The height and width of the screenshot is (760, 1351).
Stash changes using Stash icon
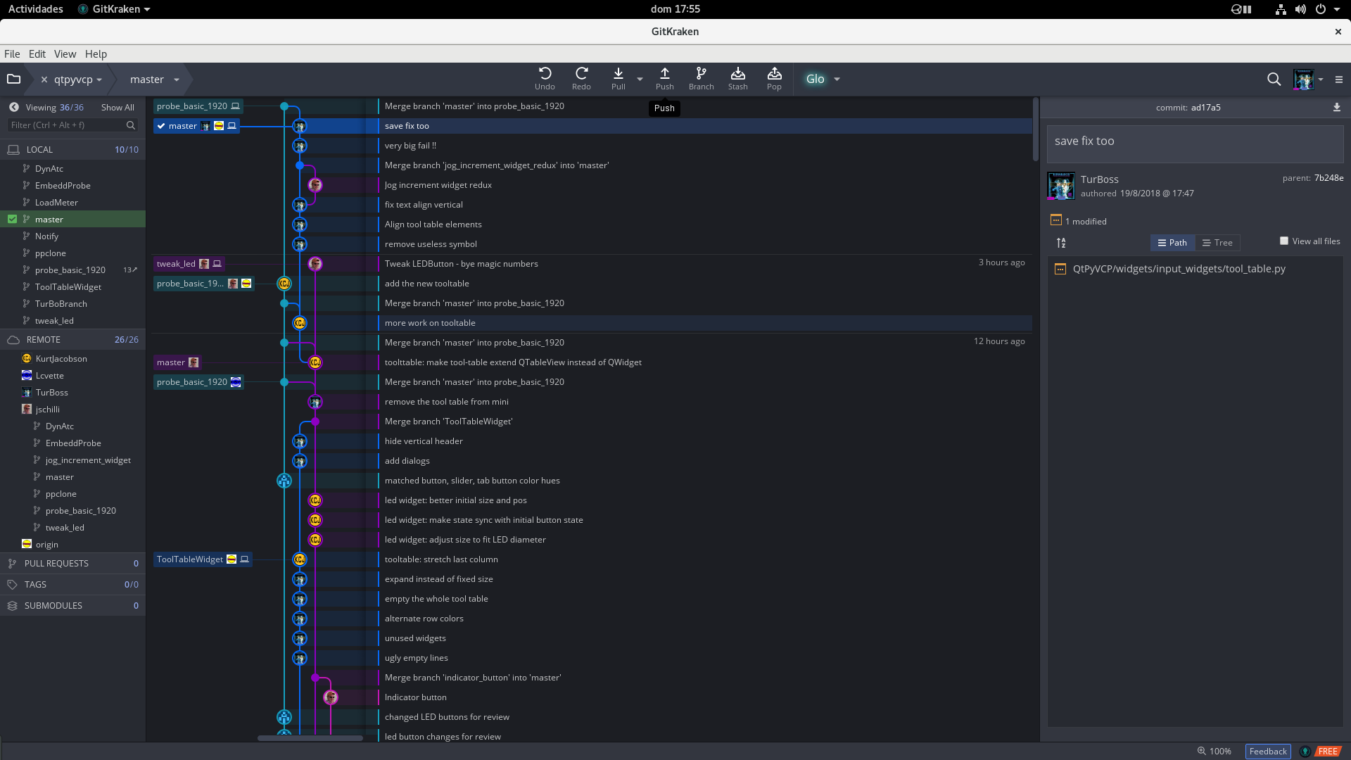click(737, 78)
